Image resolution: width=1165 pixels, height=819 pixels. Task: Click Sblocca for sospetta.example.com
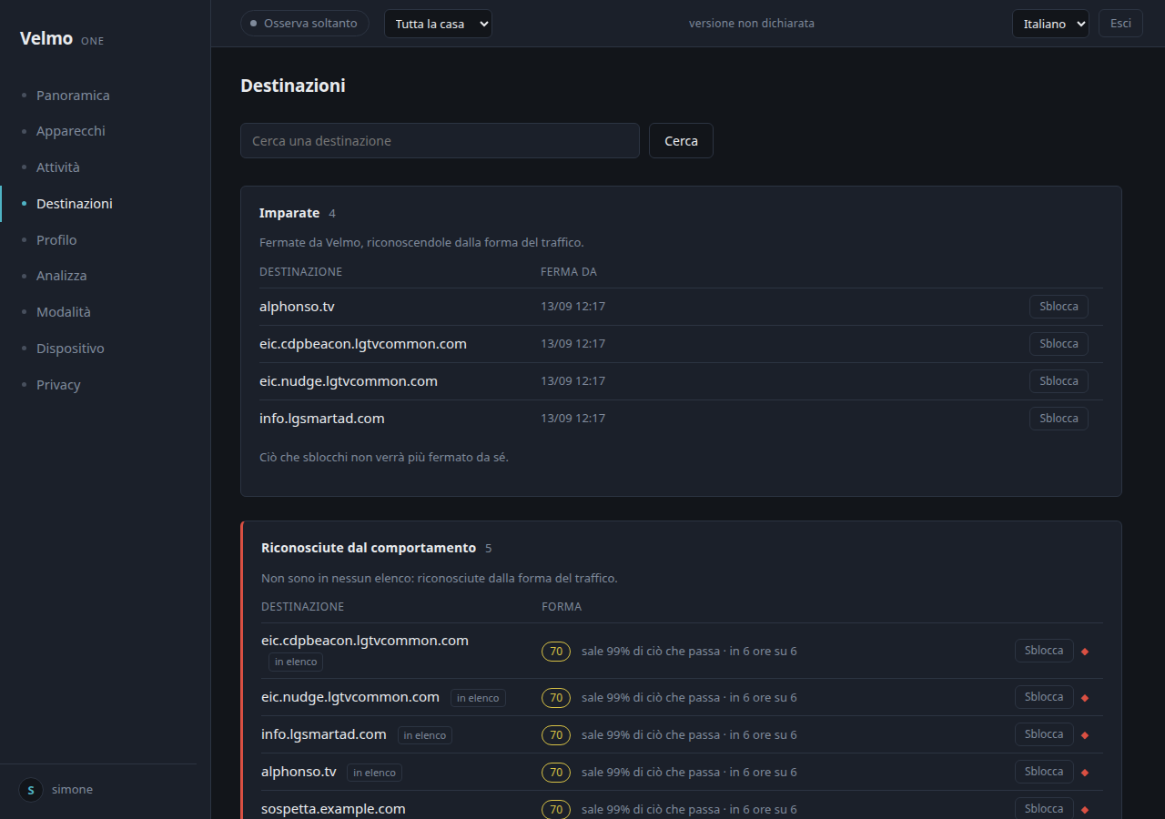tap(1044, 809)
